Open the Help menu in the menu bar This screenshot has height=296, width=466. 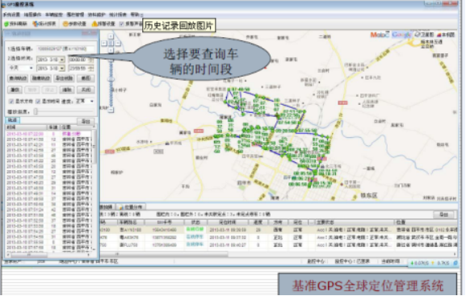coord(136,15)
